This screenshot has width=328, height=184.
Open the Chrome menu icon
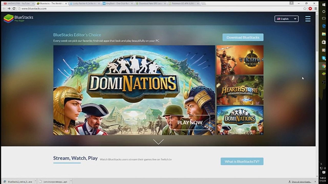315,8
